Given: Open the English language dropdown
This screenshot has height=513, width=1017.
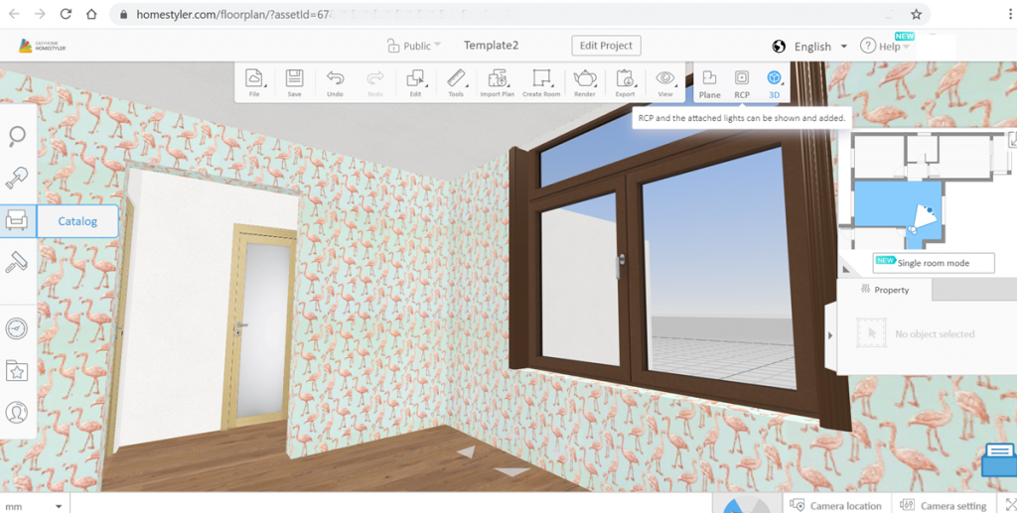Looking at the screenshot, I should [x=811, y=47].
